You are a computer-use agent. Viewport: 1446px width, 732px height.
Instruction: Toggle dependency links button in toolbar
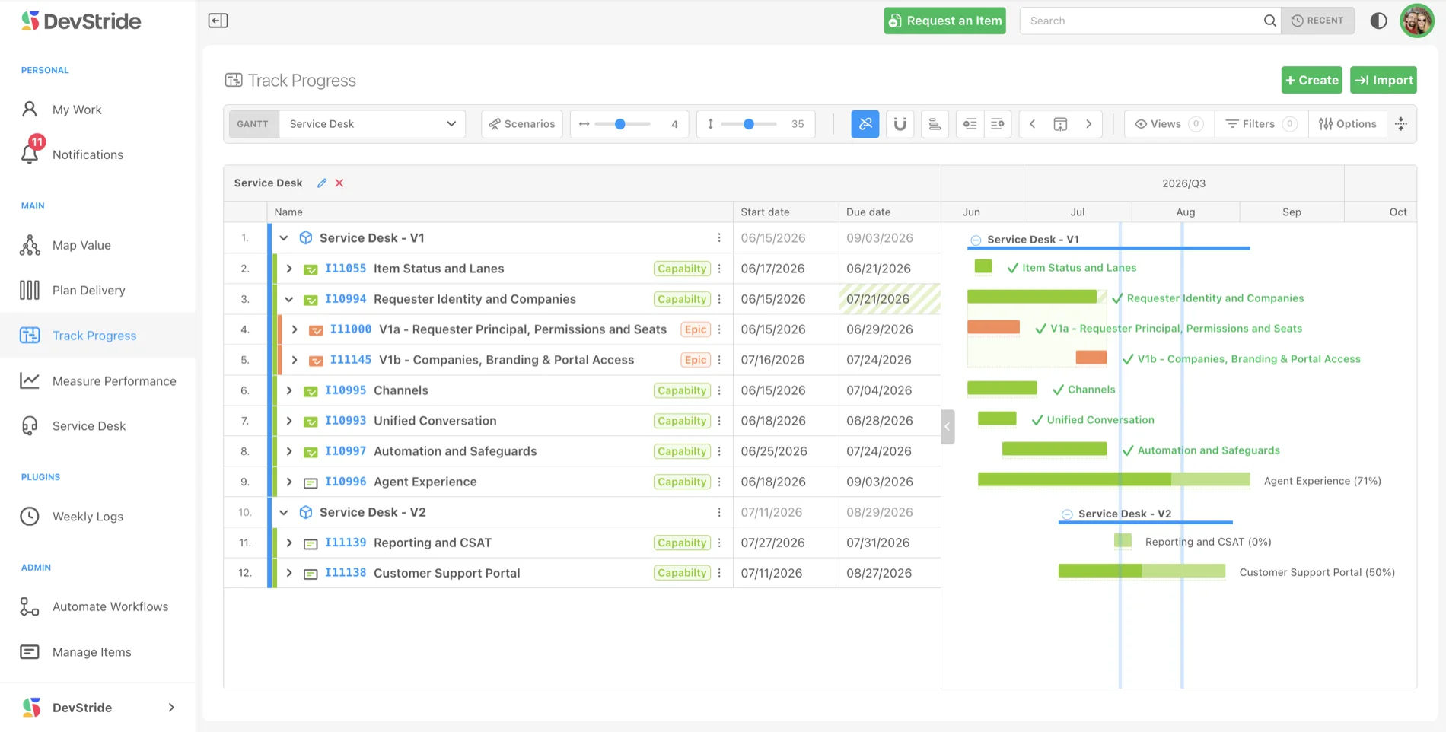click(865, 124)
